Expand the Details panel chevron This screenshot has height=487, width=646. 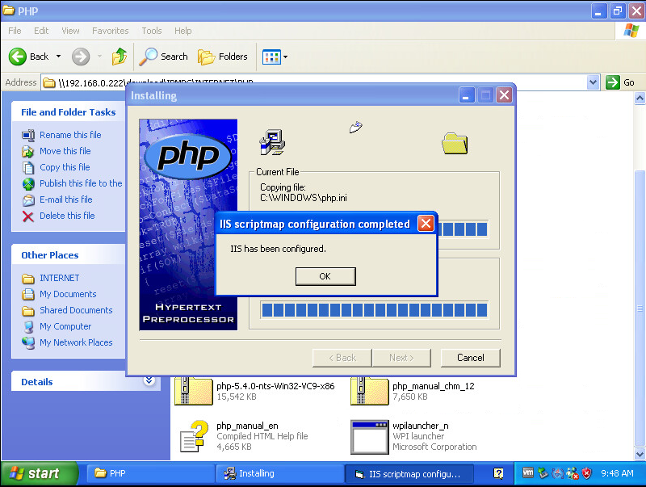(149, 381)
